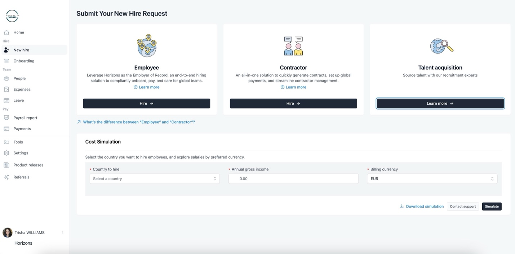Open the Tools menu item
Screen dimensions: 515x254
(x=18, y=142)
